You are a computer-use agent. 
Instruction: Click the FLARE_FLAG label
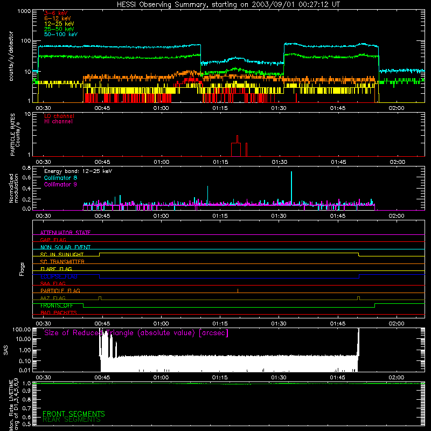coord(56,269)
